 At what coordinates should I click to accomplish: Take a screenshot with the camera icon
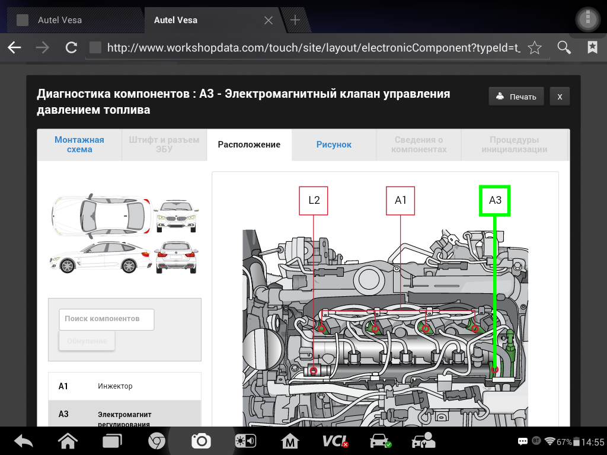pos(201,441)
